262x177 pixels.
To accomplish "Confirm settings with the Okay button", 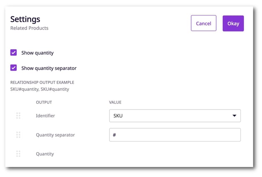I will [233, 23].
